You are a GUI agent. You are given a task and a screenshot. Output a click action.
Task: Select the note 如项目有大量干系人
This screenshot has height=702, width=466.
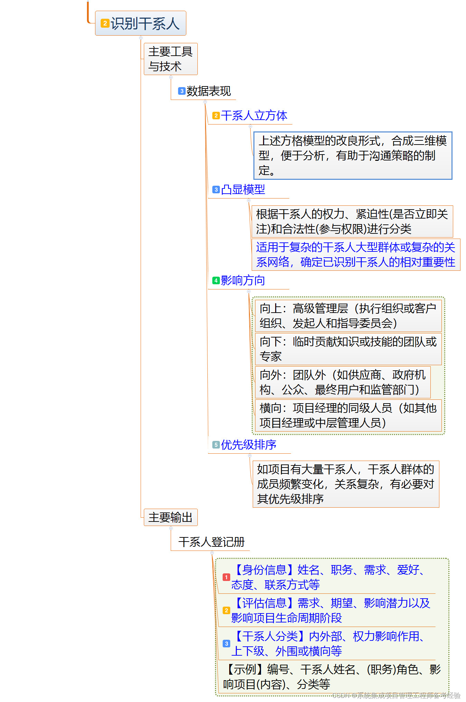click(x=346, y=484)
